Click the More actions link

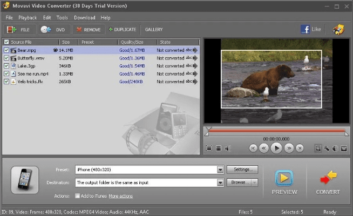coord(120,195)
